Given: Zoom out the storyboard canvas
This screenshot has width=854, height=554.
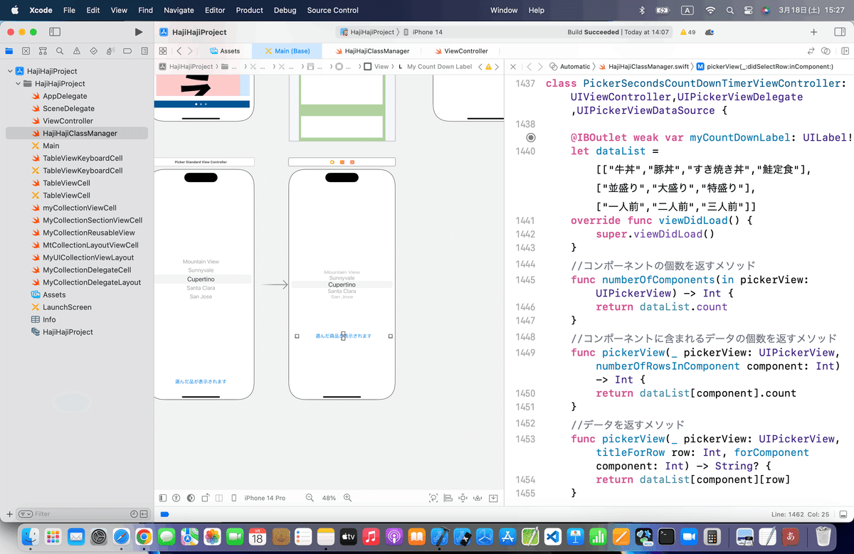Looking at the screenshot, I should click(310, 498).
